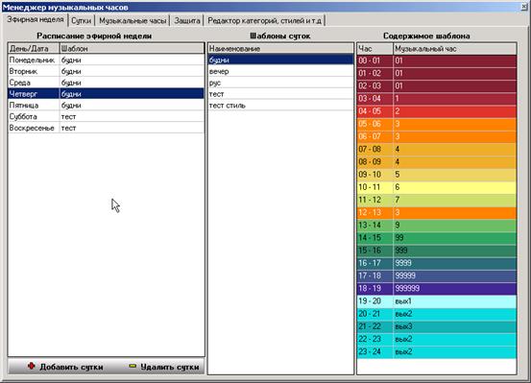Viewport: 531px width, 383px height.
Task: Select the 07 - 08 hour row
Action: tap(437, 149)
